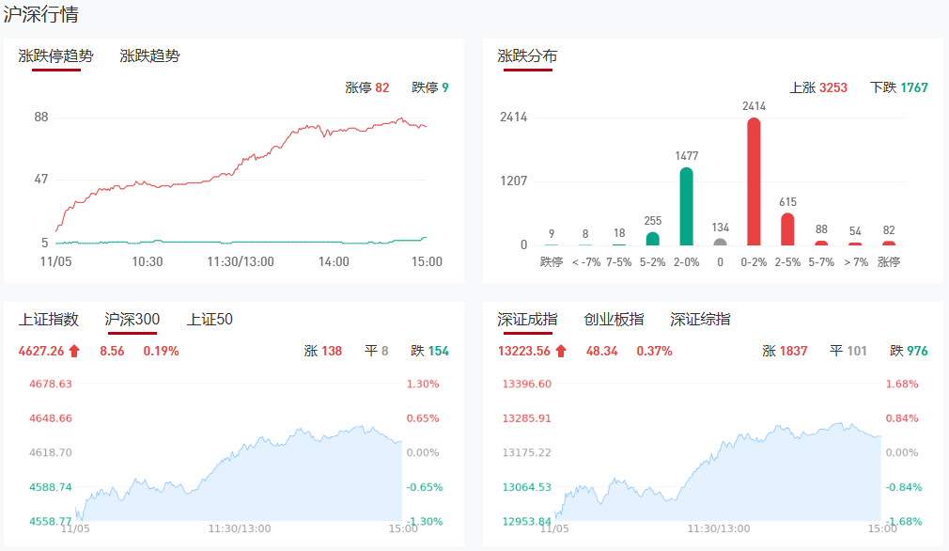Switch to the 创业板指 tab
The height and width of the screenshot is (551, 949).
click(x=614, y=320)
